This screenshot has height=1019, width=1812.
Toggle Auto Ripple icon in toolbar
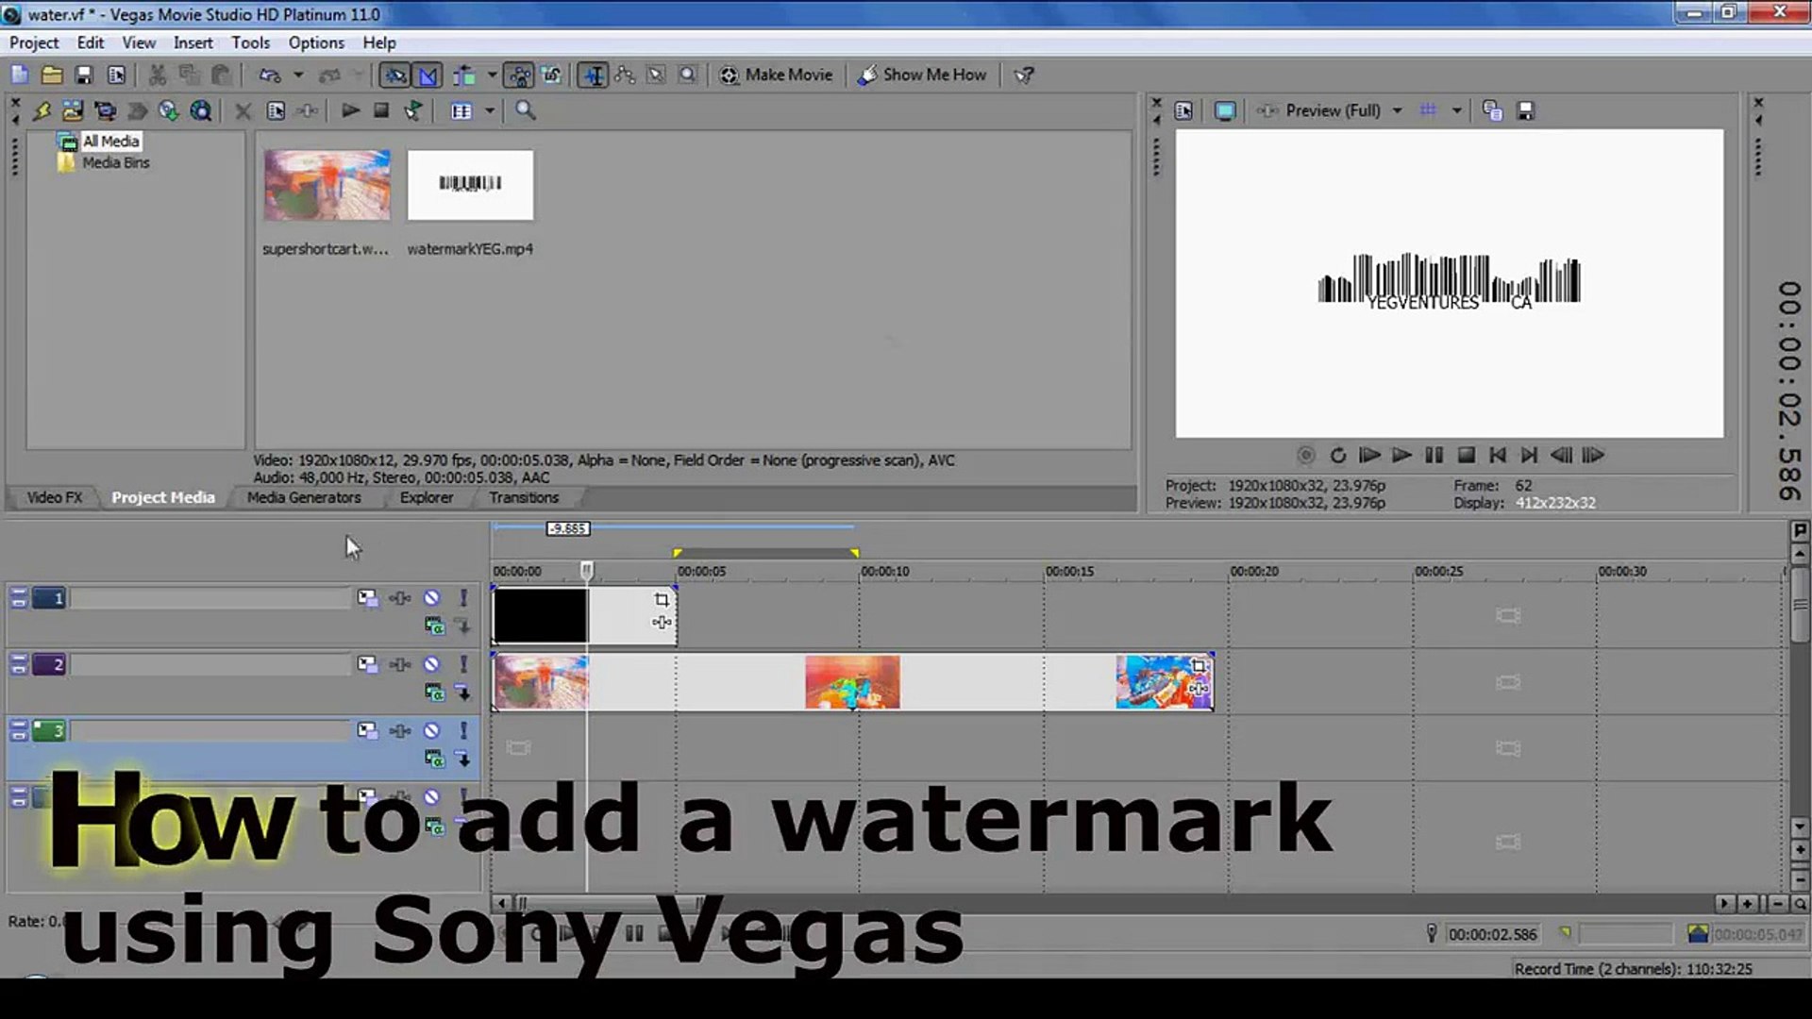[464, 75]
